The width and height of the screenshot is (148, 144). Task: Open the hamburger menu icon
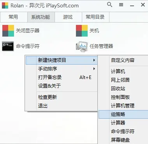click(121, 5)
